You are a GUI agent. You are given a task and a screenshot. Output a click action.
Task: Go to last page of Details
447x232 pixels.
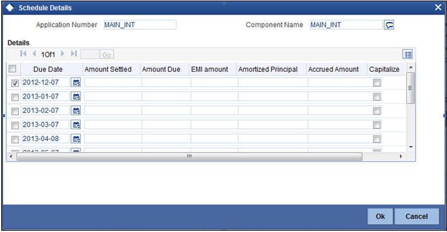pyautogui.click(x=74, y=54)
